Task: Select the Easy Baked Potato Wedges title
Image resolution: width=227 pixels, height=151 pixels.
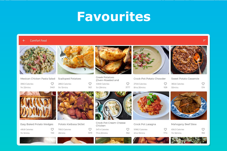Action: pyautogui.click(x=37, y=124)
